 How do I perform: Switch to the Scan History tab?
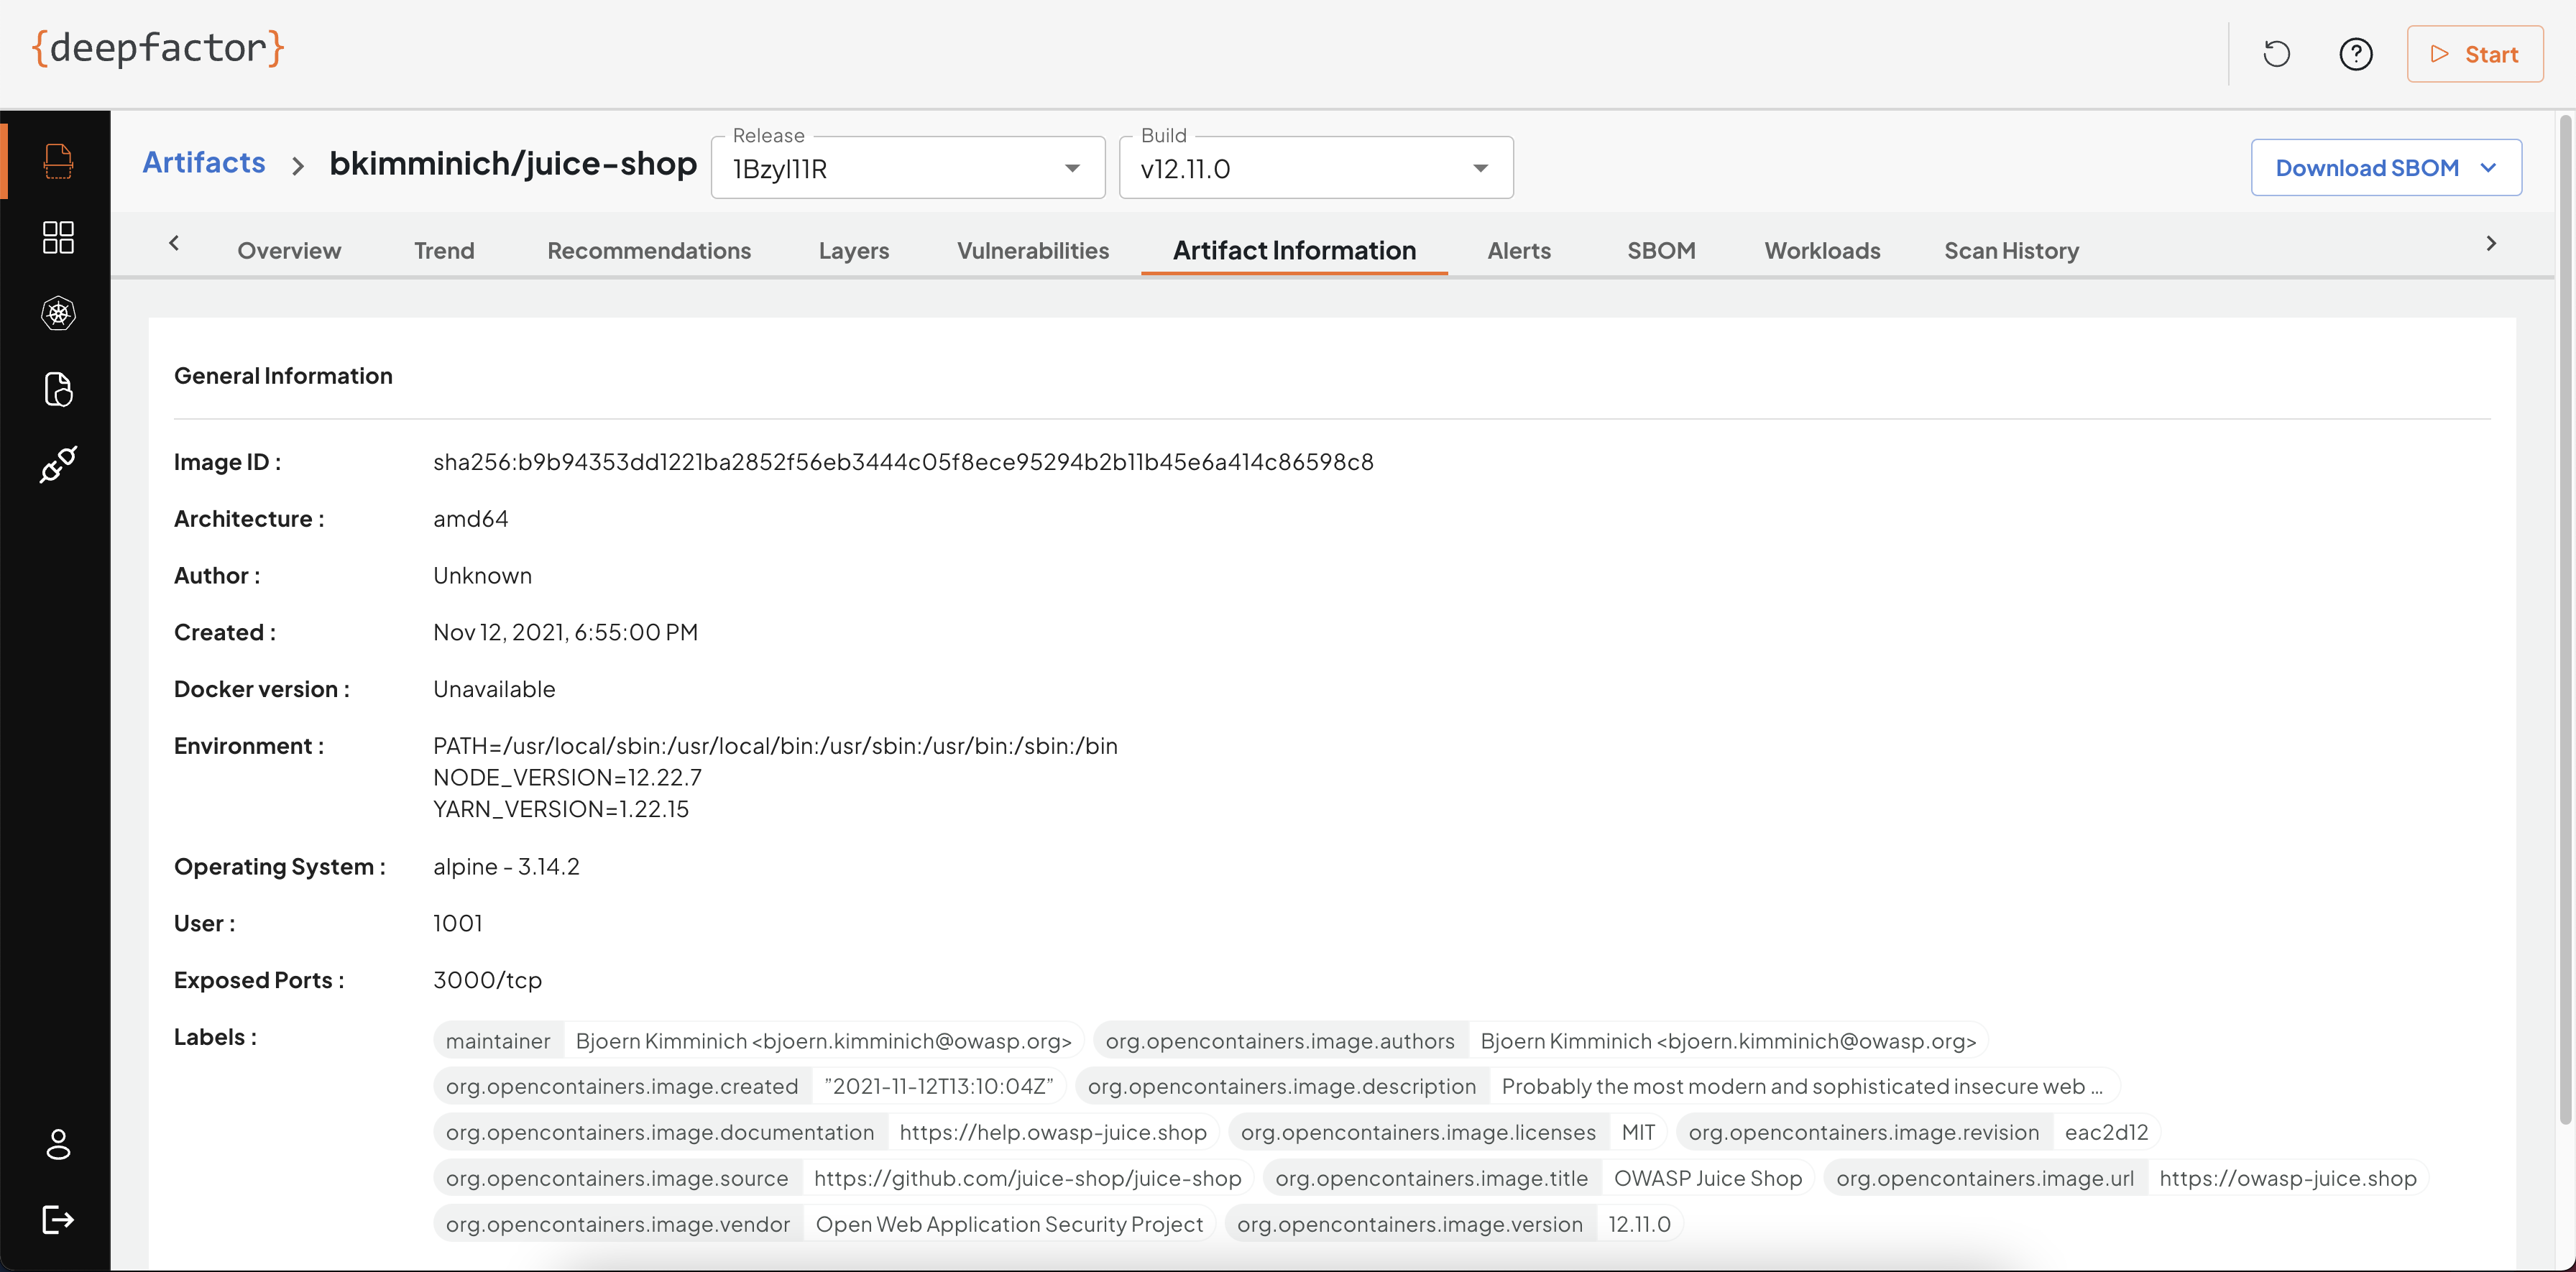[x=2011, y=250]
